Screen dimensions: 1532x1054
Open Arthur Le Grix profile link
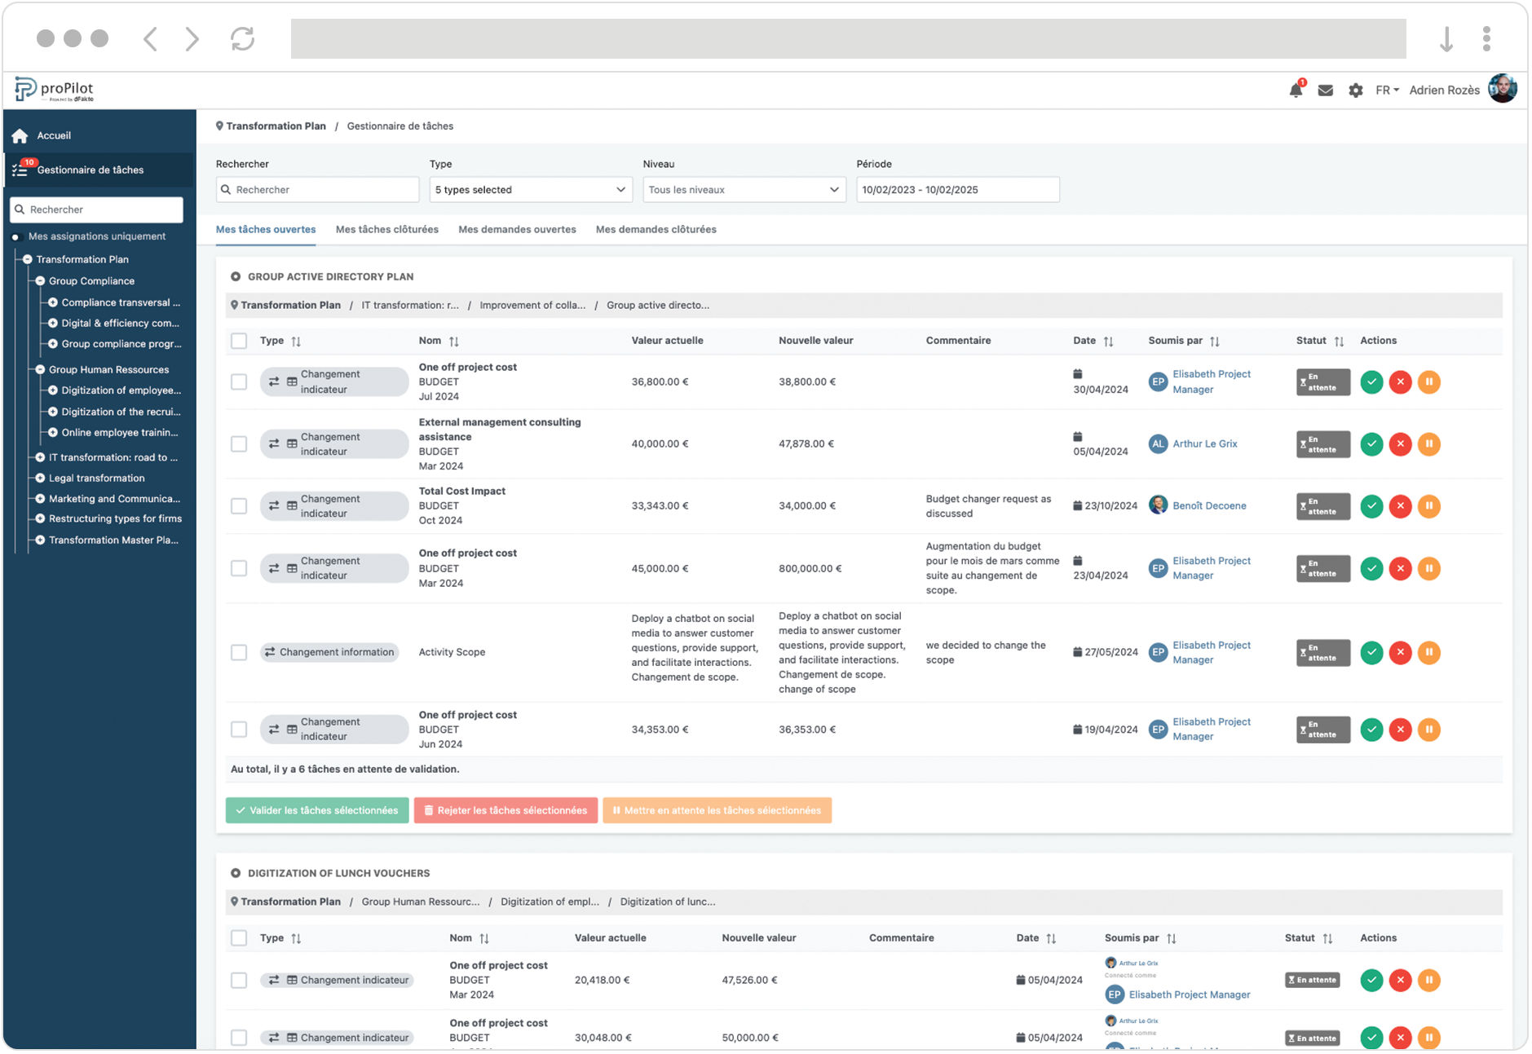(x=1204, y=444)
